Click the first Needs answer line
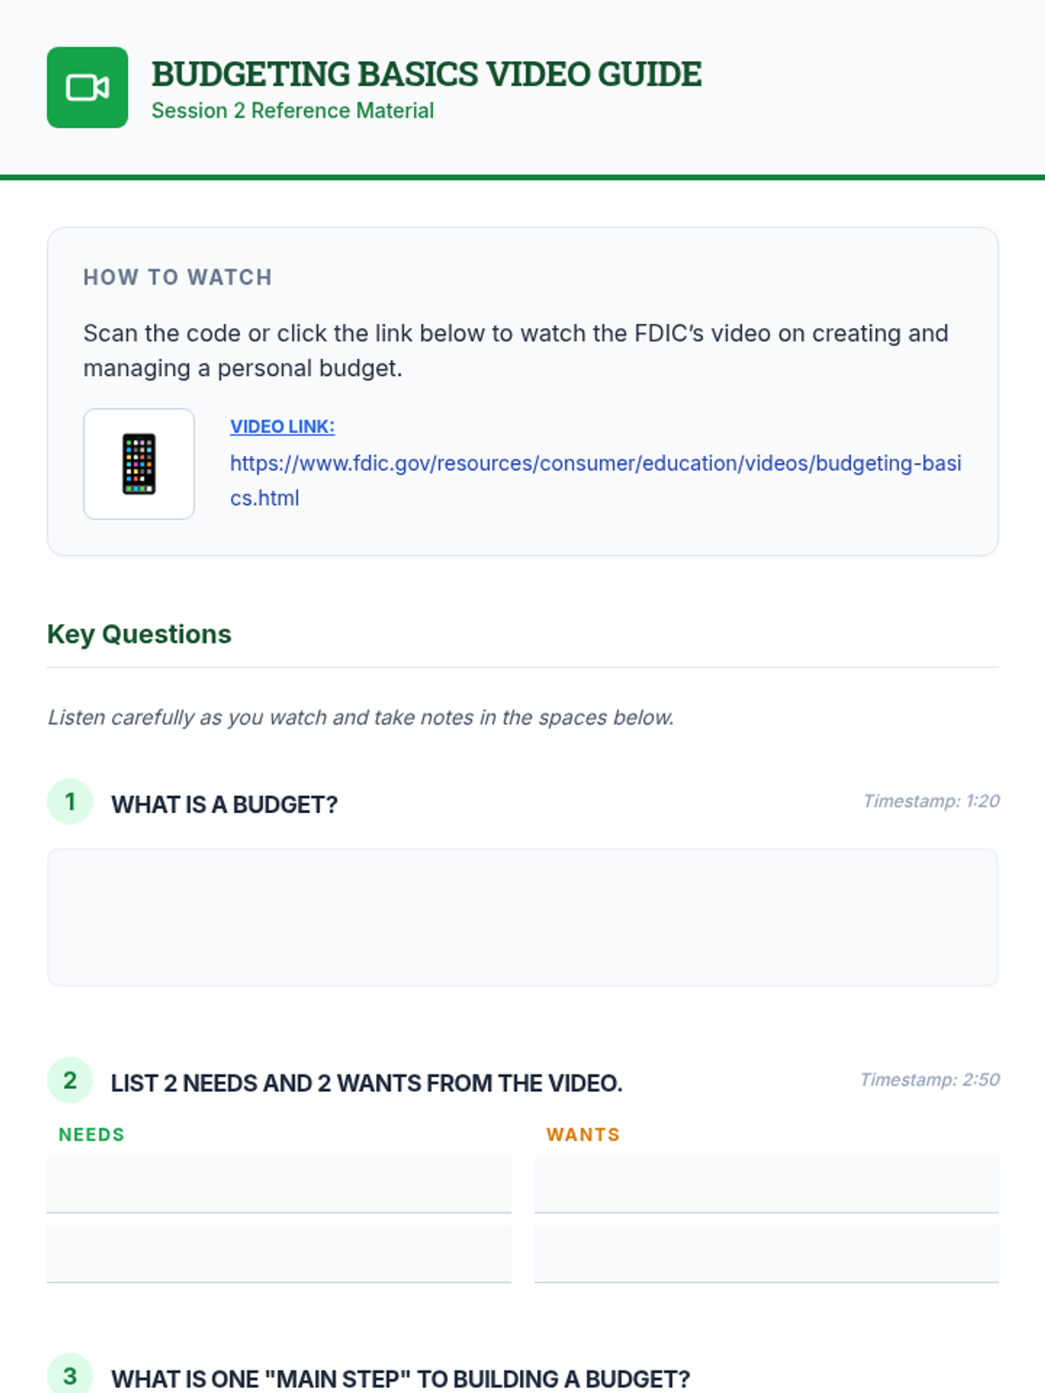1045x1393 pixels. [x=279, y=1184]
